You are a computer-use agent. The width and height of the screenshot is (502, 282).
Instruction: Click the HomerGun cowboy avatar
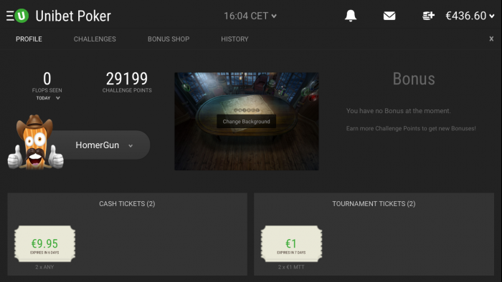pyautogui.click(x=36, y=142)
